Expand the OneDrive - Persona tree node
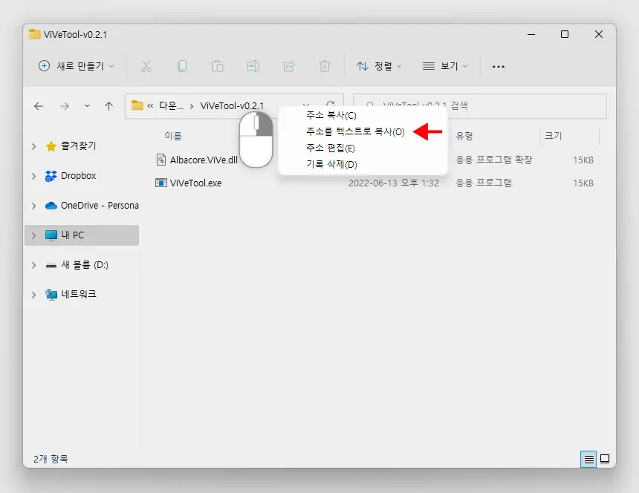Viewport: 639px width, 493px height. pos(34,206)
